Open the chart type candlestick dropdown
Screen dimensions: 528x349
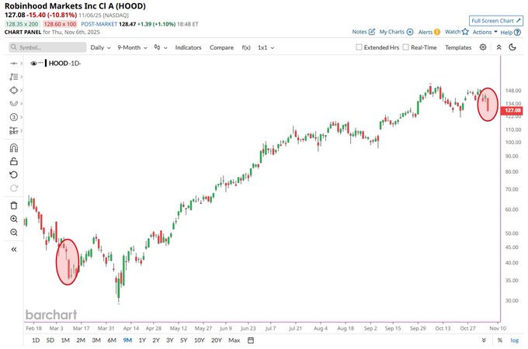(161, 47)
